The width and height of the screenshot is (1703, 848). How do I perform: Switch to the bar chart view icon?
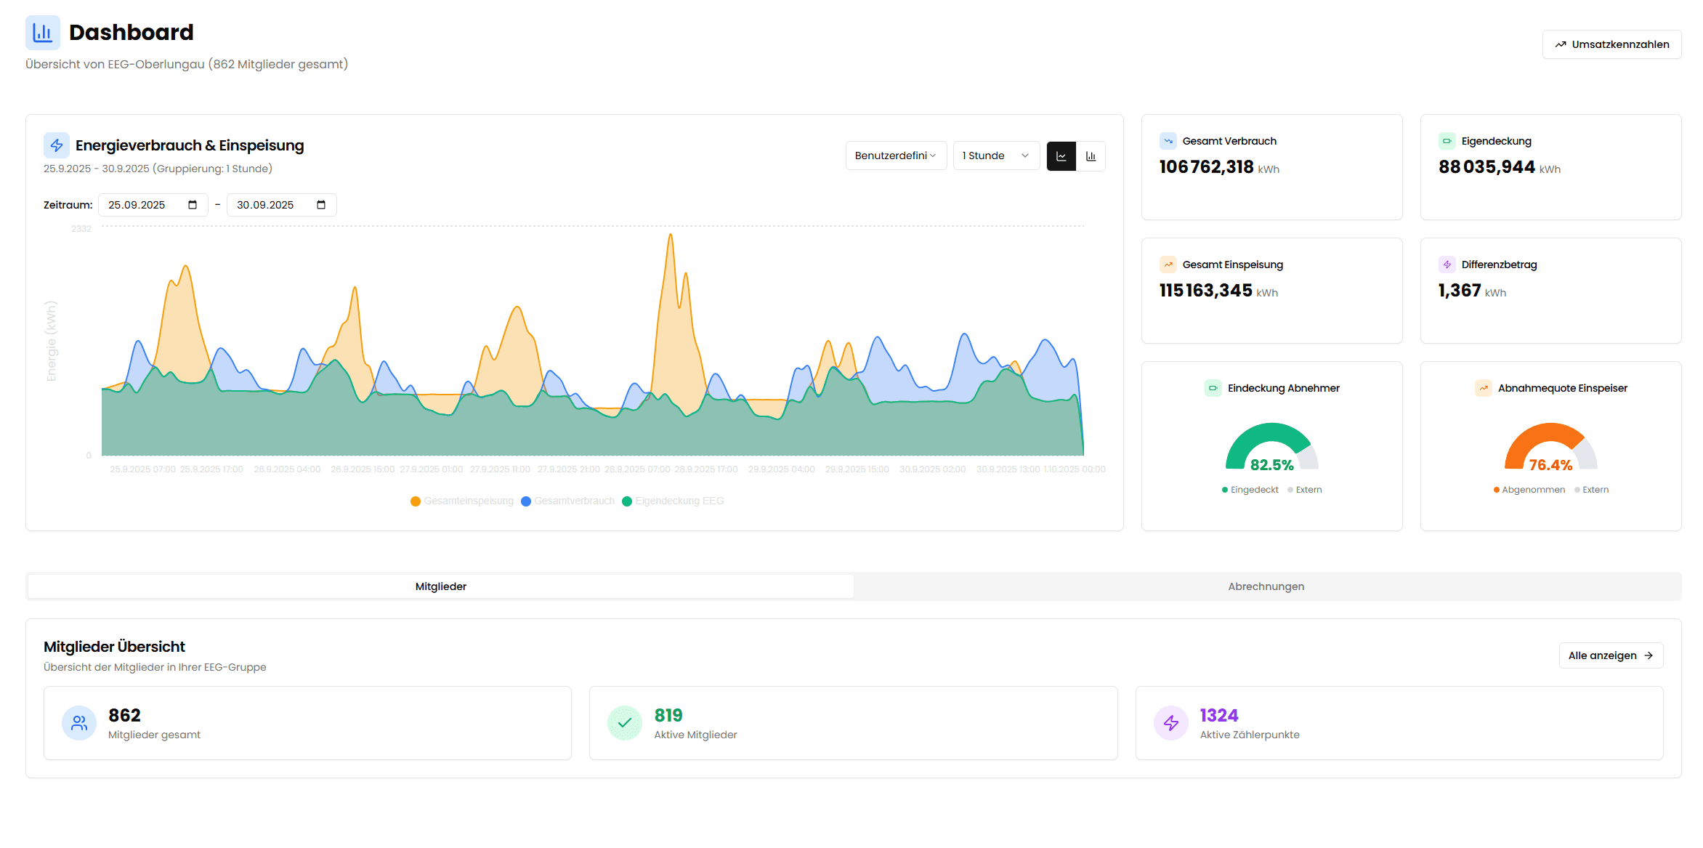point(1091,156)
